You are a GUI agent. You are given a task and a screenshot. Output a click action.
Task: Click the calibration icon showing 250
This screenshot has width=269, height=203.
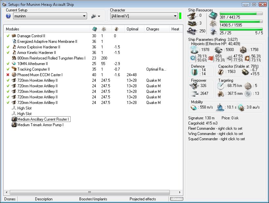[192, 31]
